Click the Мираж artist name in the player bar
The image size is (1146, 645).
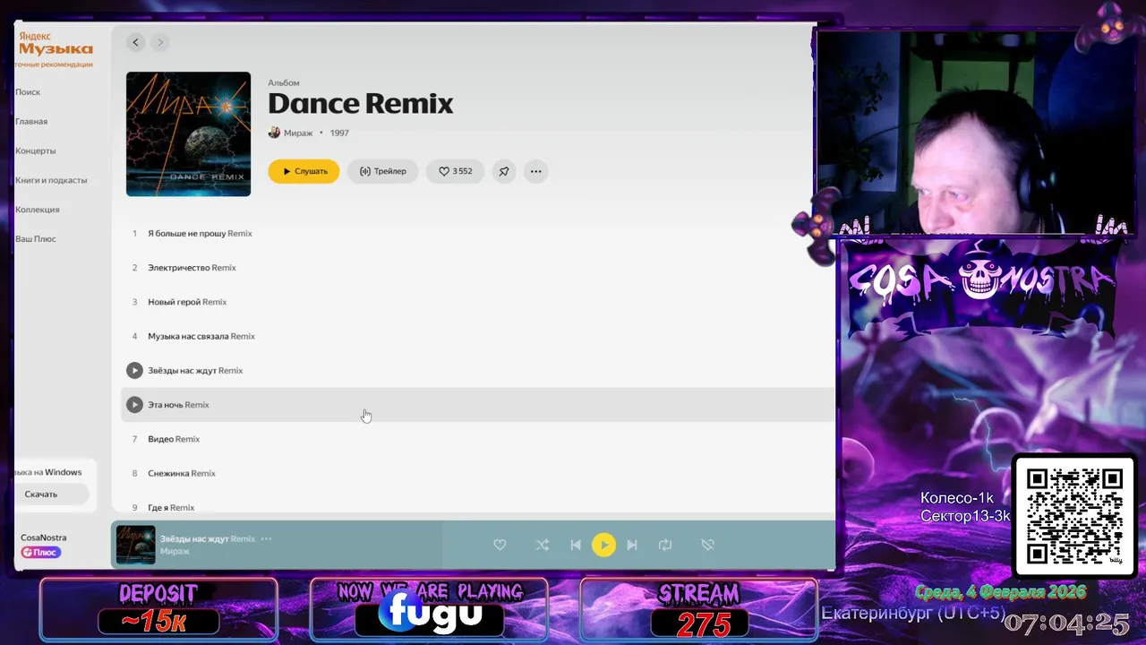[175, 551]
